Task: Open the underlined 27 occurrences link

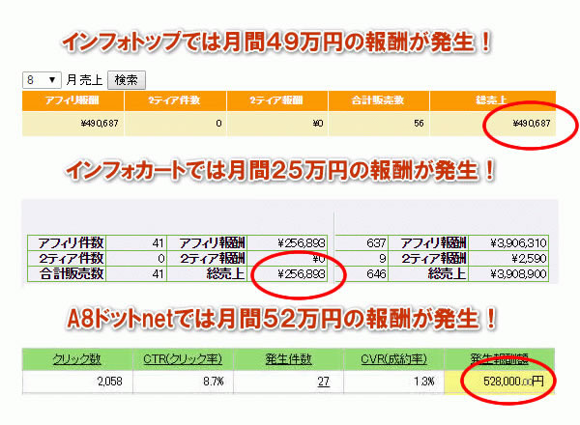Action: click(323, 382)
